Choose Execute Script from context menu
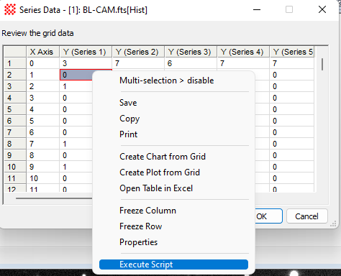 click(x=173, y=264)
